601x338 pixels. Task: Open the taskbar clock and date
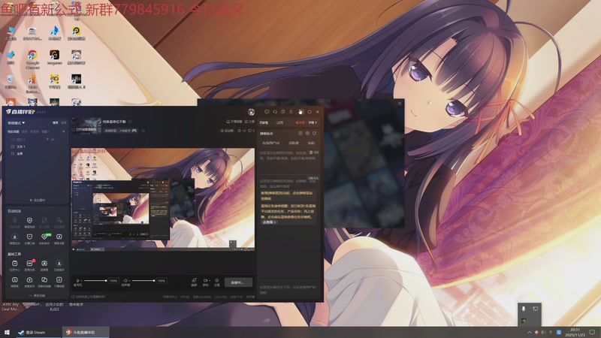click(x=575, y=332)
